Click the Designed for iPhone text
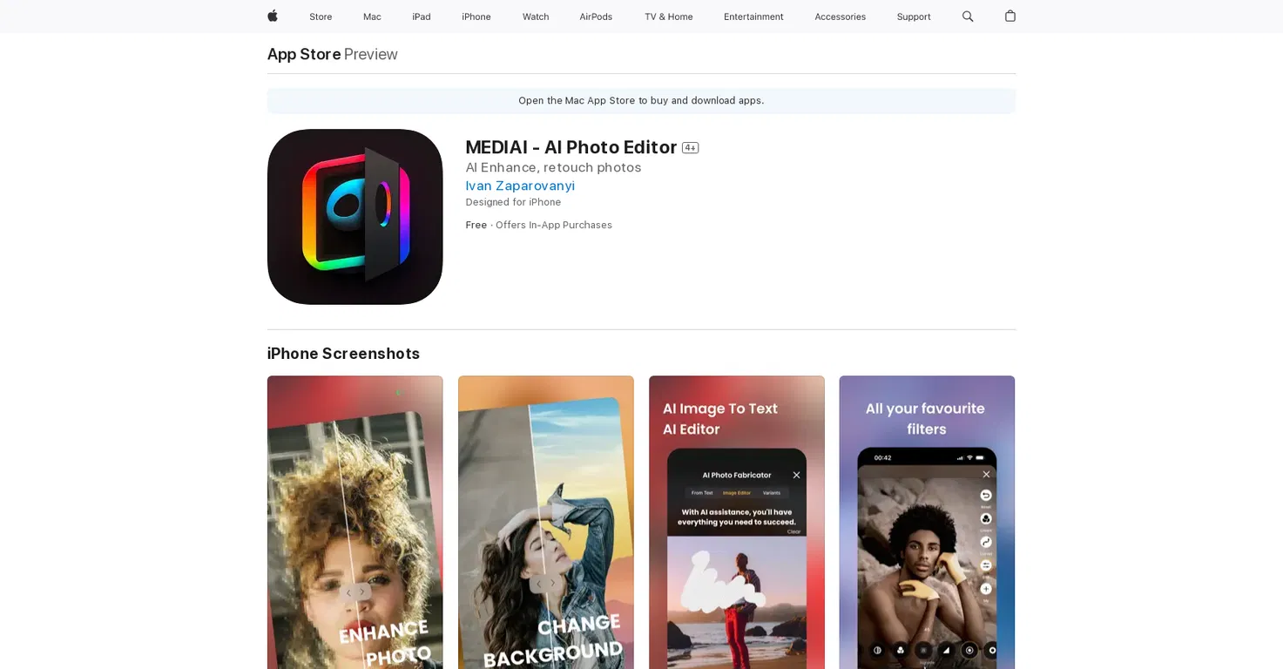 (x=513, y=202)
